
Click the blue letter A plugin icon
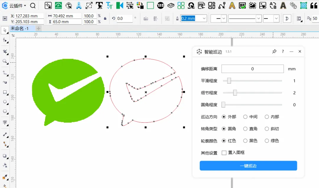[x=79, y=6]
